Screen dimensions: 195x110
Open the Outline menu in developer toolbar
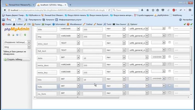tap(88, 24)
